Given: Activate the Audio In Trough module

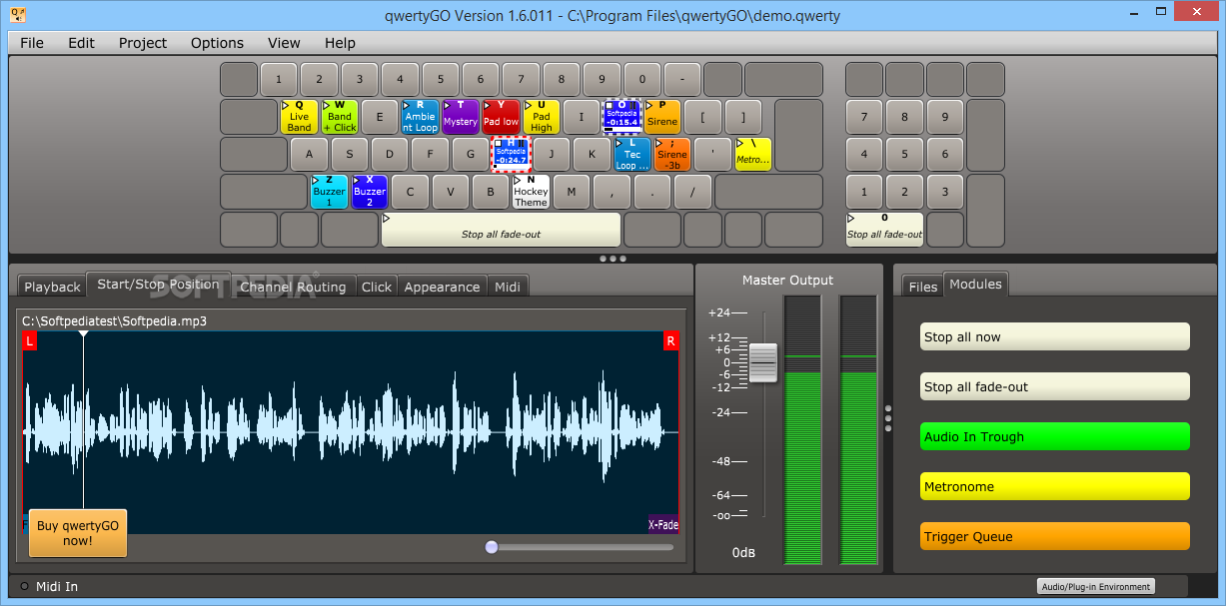Looking at the screenshot, I should [x=1055, y=436].
